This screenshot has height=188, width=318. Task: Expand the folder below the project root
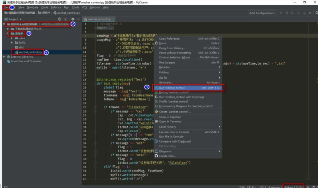[x=8, y=29]
